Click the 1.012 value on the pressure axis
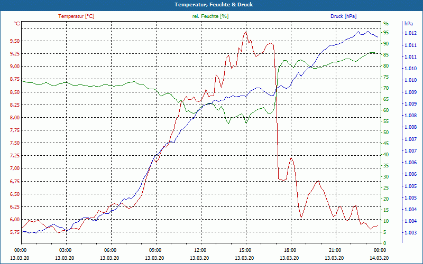This screenshot has width=423, height=264. [x=410, y=33]
